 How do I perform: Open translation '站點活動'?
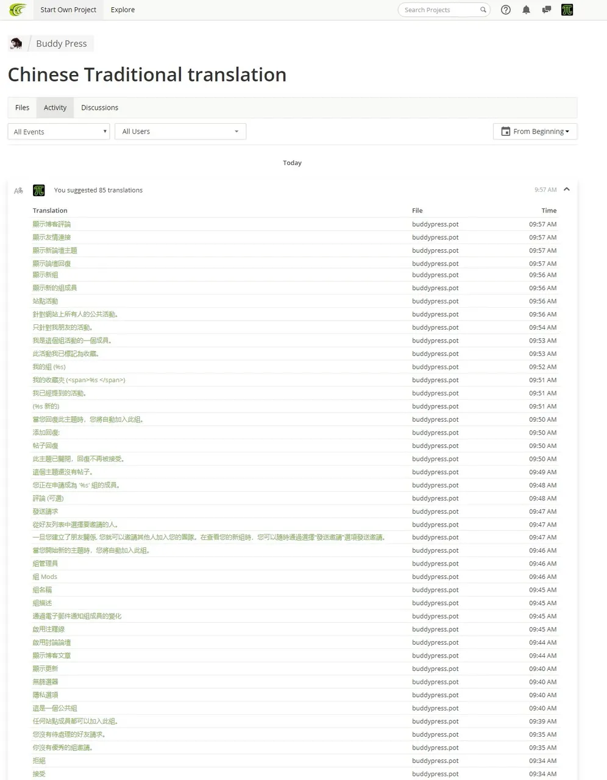45,301
